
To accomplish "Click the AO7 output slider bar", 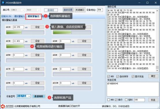I will [25, 74].
